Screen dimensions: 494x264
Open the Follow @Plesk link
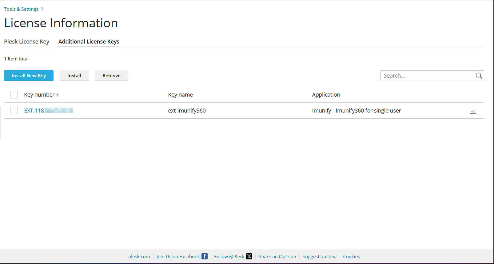[x=229, y=256]
